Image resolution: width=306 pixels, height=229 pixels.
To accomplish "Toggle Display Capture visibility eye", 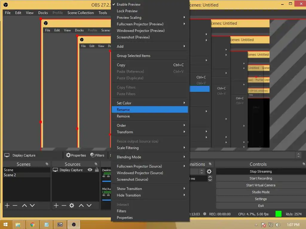I will coord(90,170).
